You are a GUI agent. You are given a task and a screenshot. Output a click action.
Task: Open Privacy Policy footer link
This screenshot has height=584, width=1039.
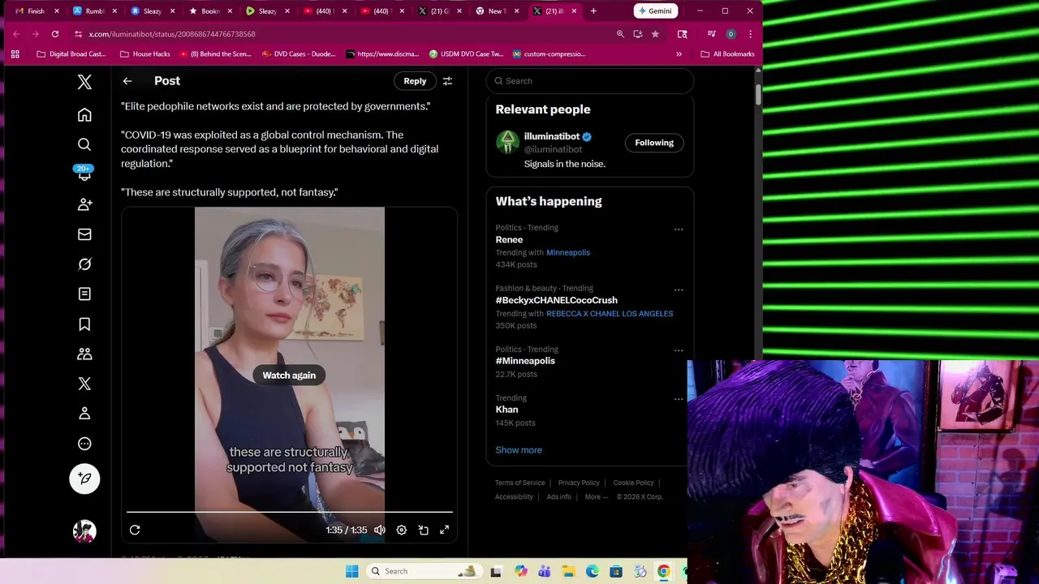pyautogui.click(x=579, y=483)
